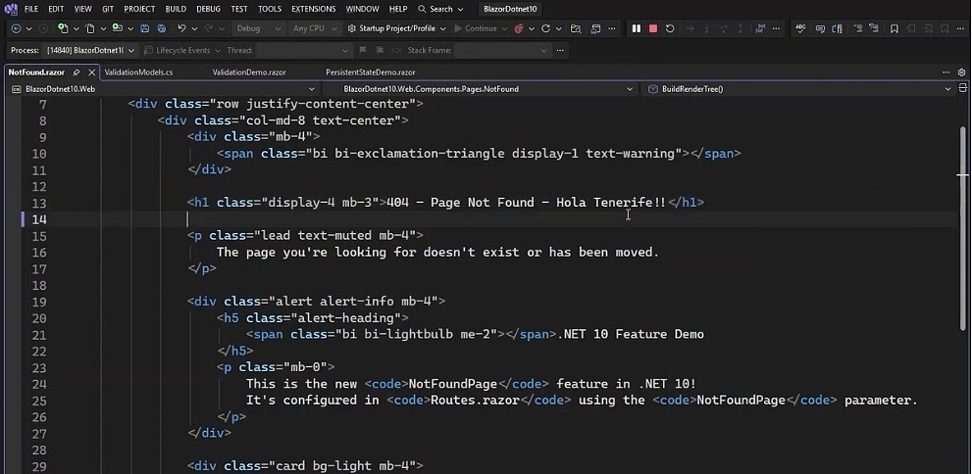Open the EXTENSIONS menu
This screenshot has height=474, width=972.
pos(314,9)
